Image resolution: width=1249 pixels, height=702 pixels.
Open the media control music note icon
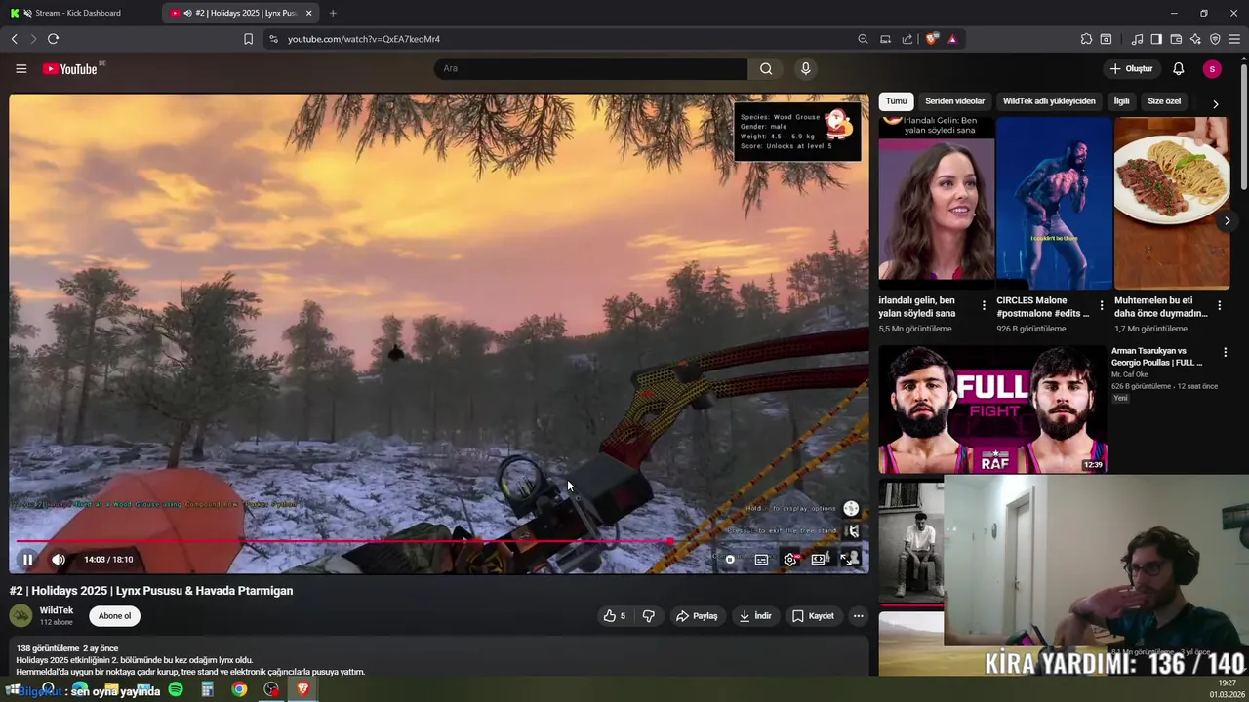[1137, 39]
